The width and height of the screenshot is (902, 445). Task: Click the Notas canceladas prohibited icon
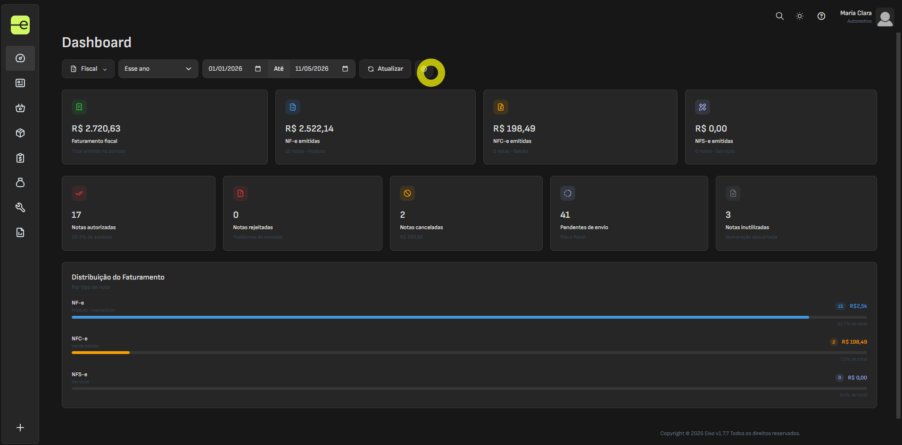[x=407, y=193]
